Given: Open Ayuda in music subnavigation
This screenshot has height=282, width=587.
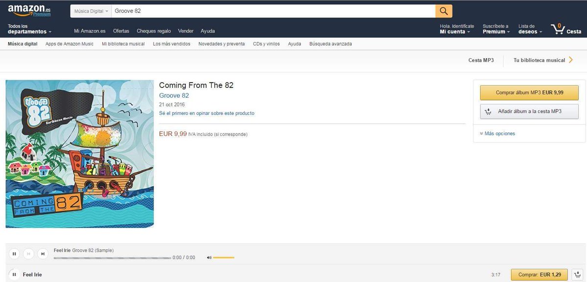Looking at the screenshot, I should (294, 43).
